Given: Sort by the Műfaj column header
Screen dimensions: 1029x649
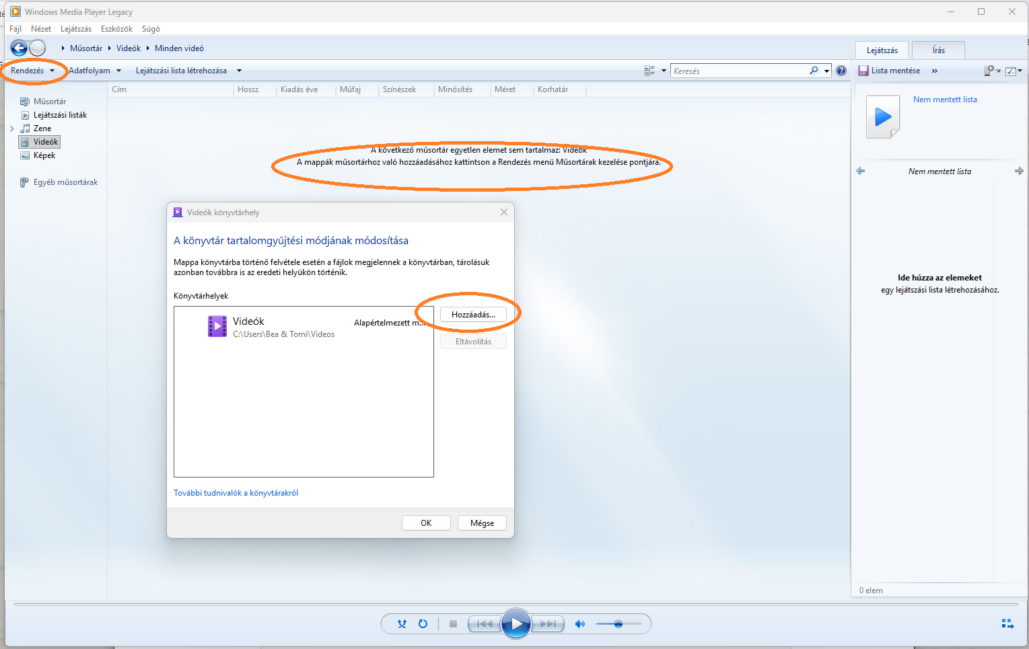Looking at the screenshot, I should (x=357, y=89).
